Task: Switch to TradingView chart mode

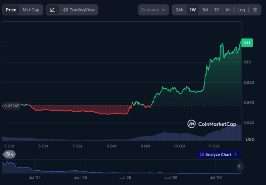Action: point(79,10)
